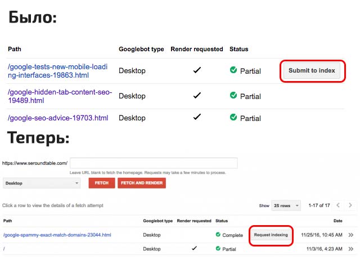Screen dimensions: 360x260
Task: Type in the URL path input field
Action: (154, 163)
